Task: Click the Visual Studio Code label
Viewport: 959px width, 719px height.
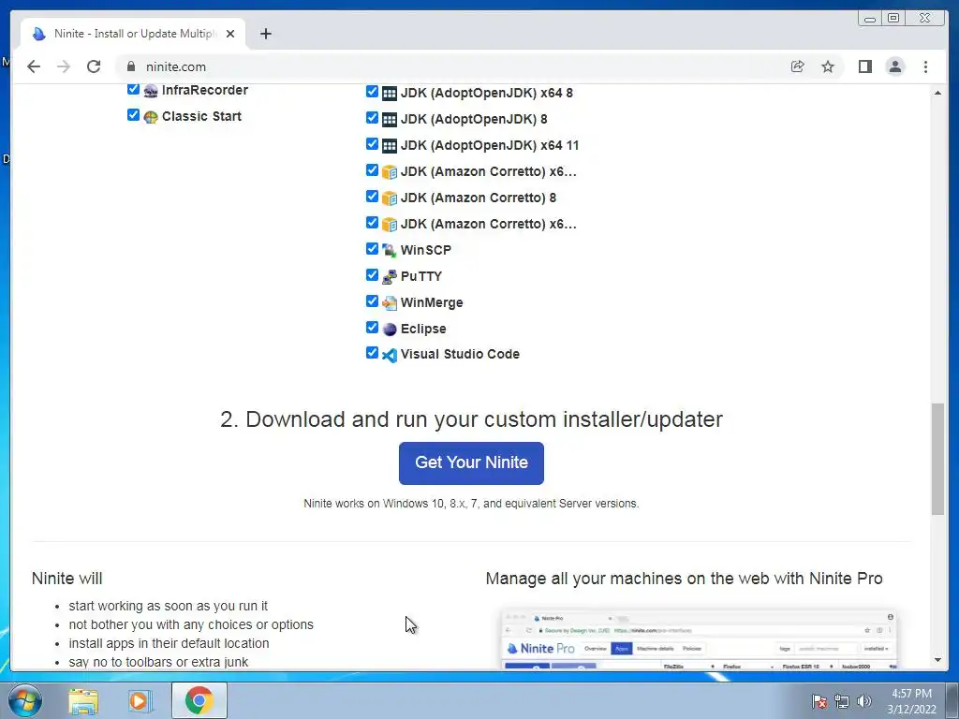Action: point(460,354)
